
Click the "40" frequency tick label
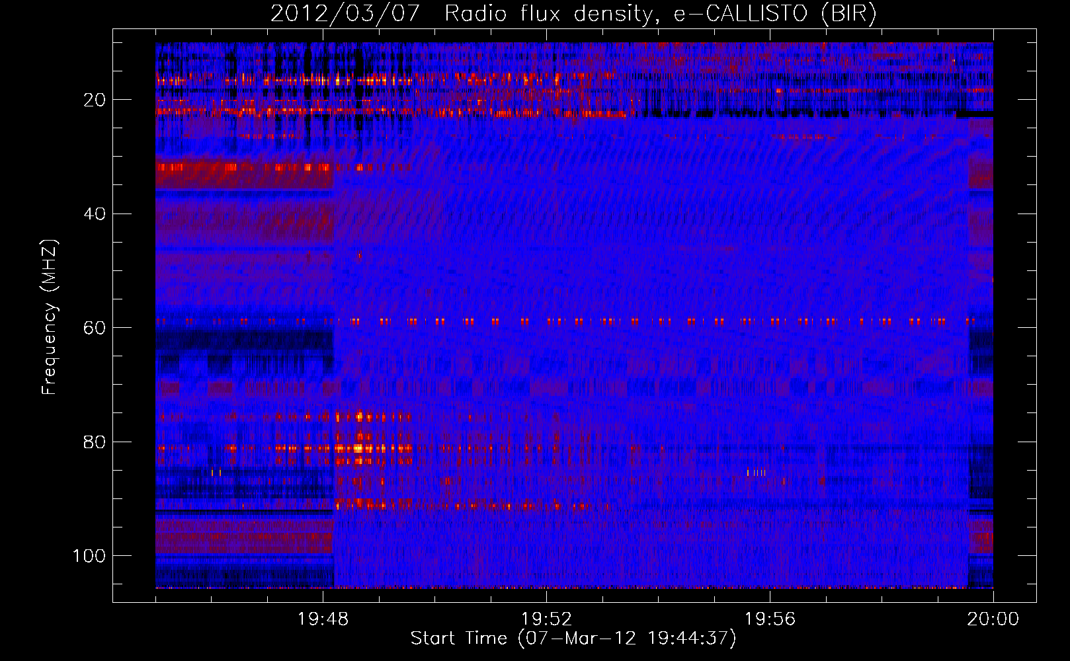(95, 214)
